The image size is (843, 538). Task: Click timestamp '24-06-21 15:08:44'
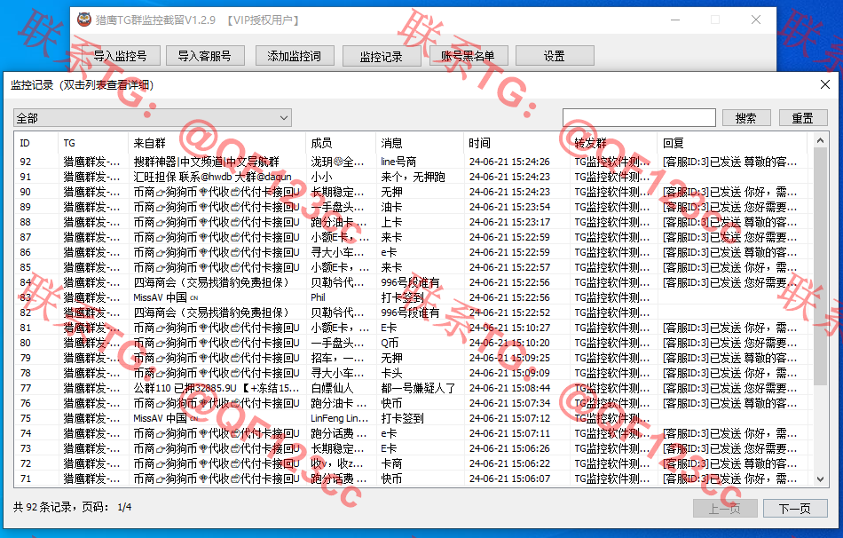pos(509,388)
